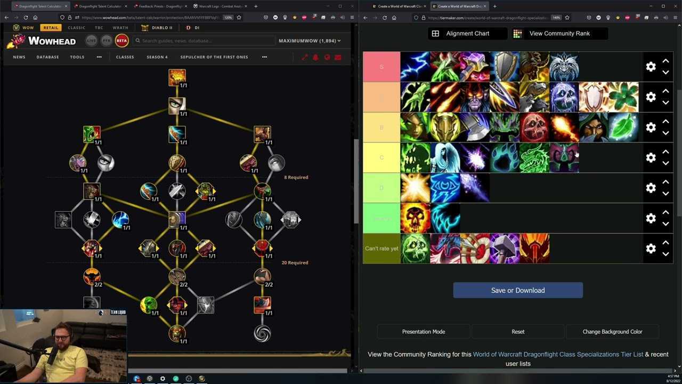Click the blue lightning orb talent node
The image size is (682, 384).
pos(120,219)
